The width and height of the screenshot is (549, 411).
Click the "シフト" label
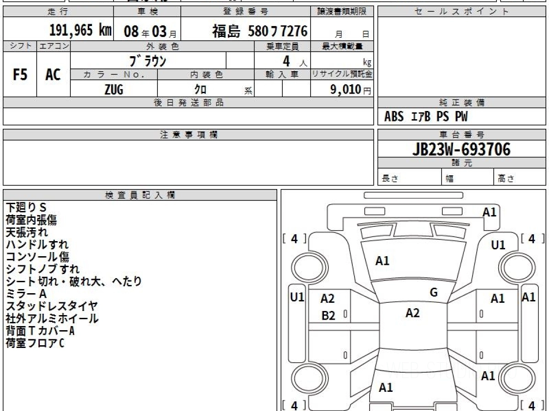(x=20, y=46)
